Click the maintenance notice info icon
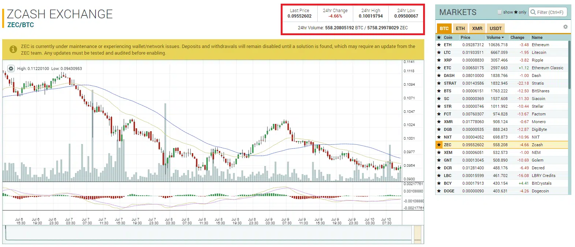Screen dimensions: 575x247 tap(13, 49)
